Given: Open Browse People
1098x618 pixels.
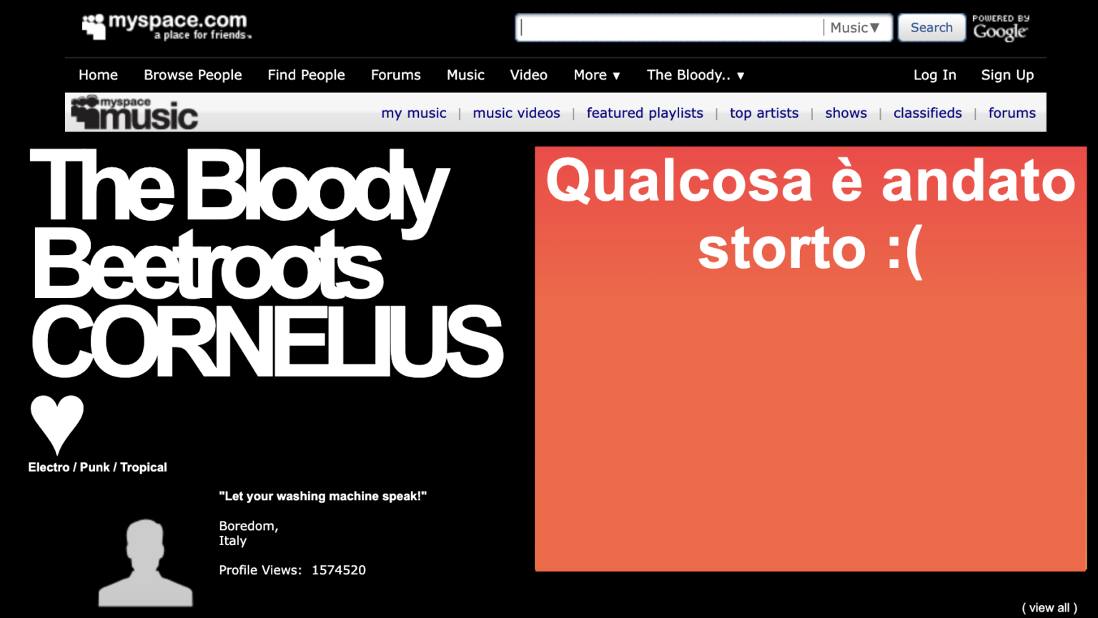Looking at the screenshot, I should point(193,75).
